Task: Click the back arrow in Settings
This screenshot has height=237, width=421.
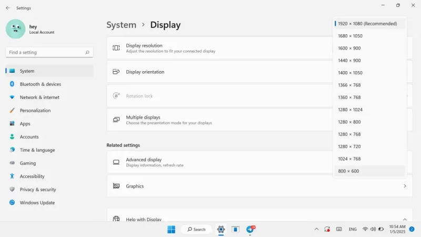Action: (x=8, y=8)
